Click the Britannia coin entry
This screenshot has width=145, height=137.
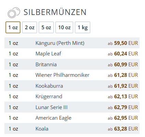pyautogui.click(x=72, y=64)
